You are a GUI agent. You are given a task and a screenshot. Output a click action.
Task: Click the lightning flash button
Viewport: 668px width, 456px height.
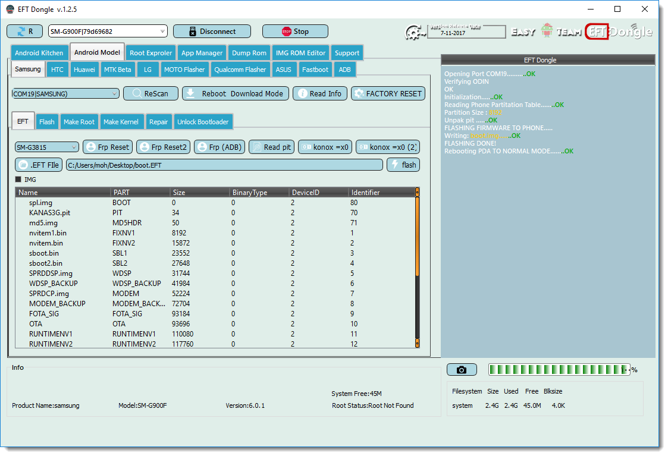click(x=403, y=165)
